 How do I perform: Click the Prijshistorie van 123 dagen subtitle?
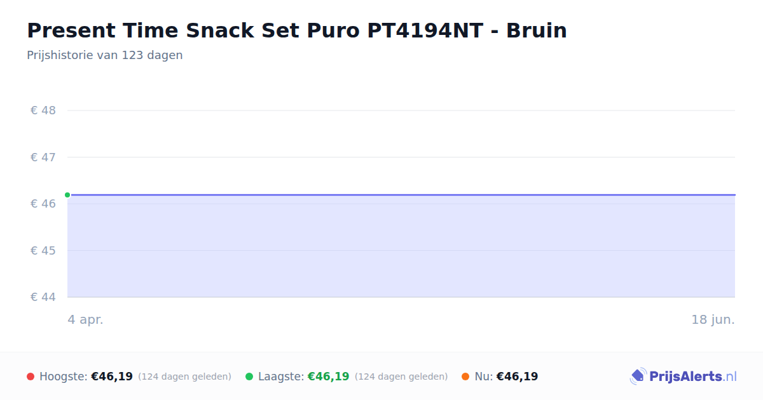click(105, 55)
